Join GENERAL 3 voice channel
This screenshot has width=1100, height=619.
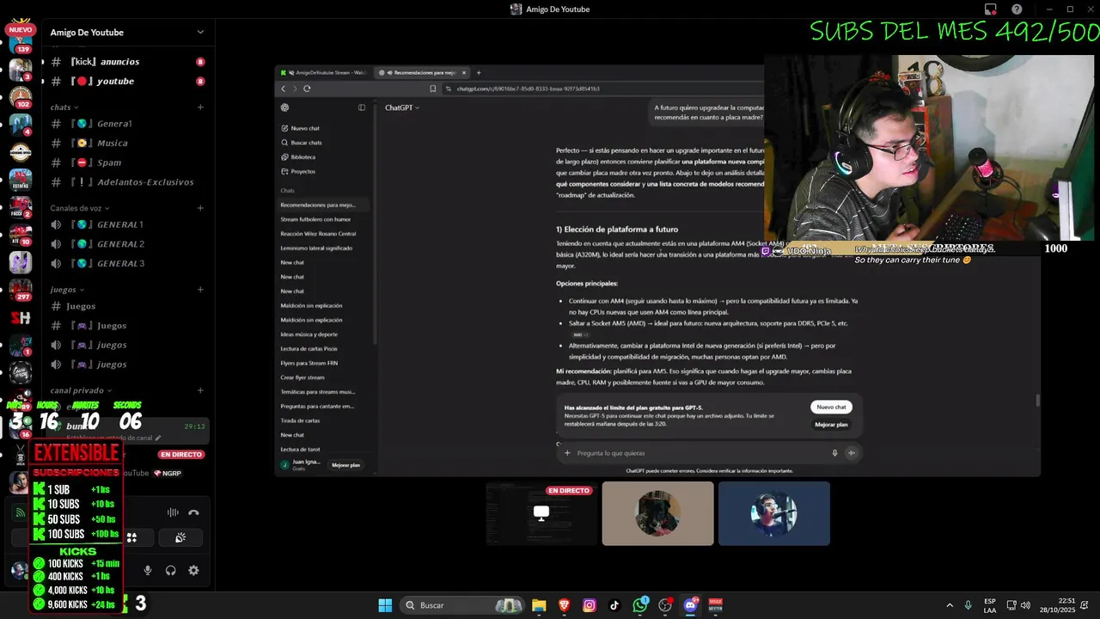click(x=127, y=263)
